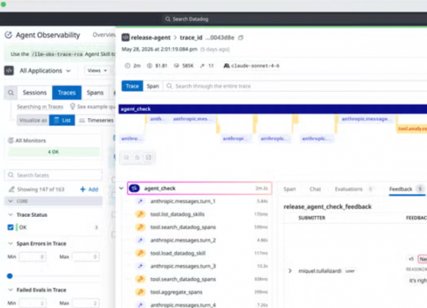Select the anthropic.messages.turn_4 span row

pyautogui.click(x=200, y=305)
